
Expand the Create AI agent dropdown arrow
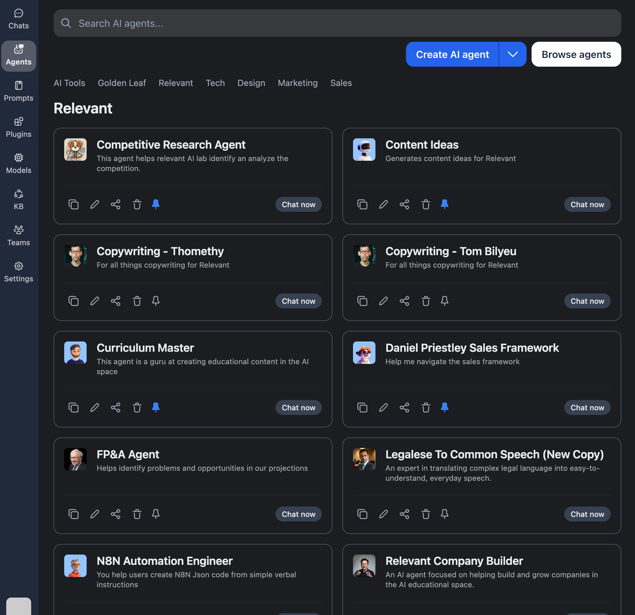tap(513, 55)
